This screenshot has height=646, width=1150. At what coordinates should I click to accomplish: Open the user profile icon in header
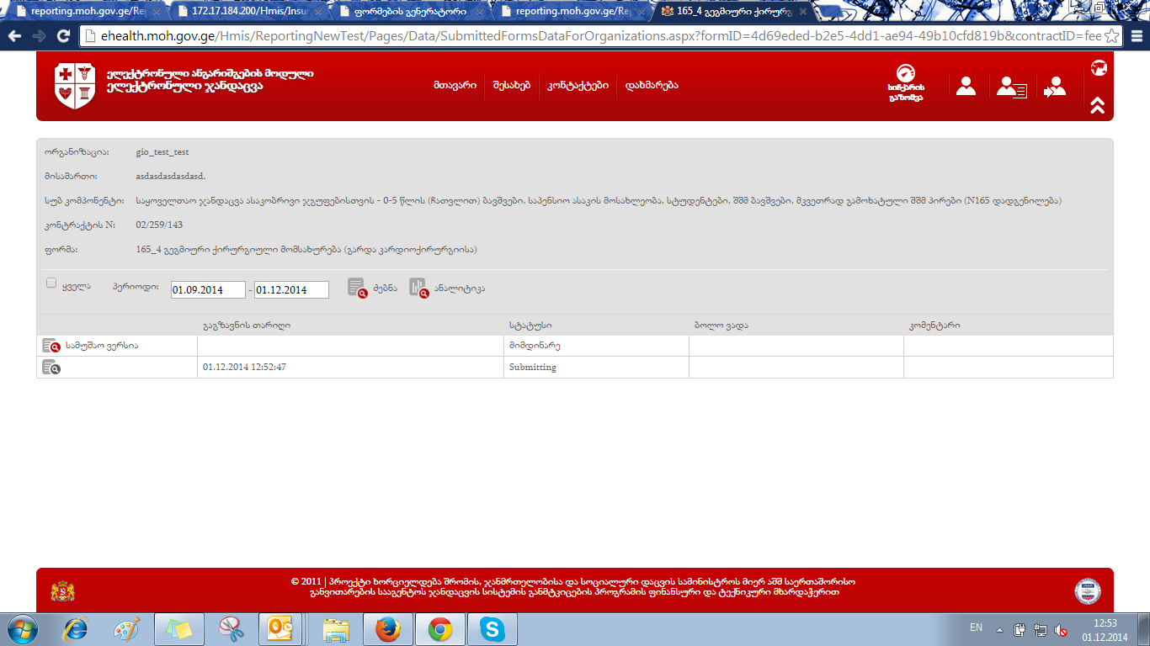click(x=966, y=86)
